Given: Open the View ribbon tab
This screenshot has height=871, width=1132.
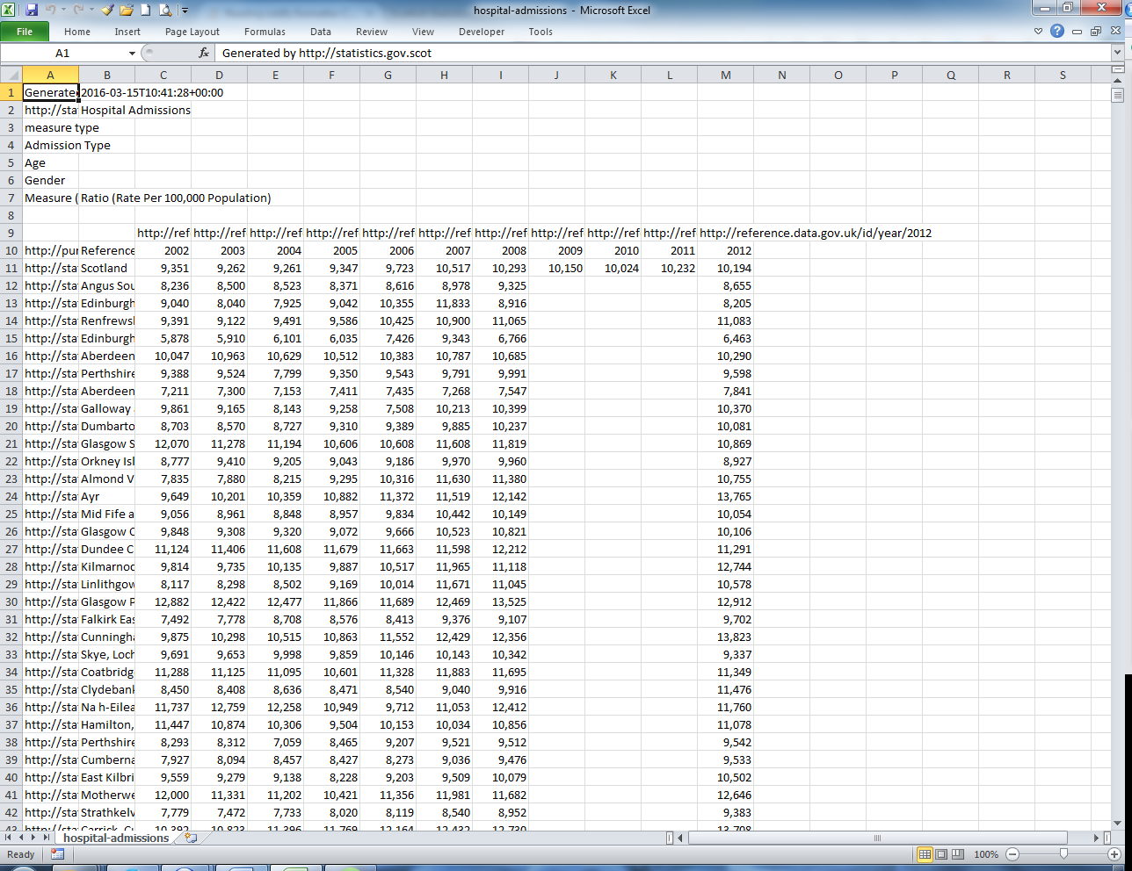Looking at the screenshot, I should (x=423, y=32).
